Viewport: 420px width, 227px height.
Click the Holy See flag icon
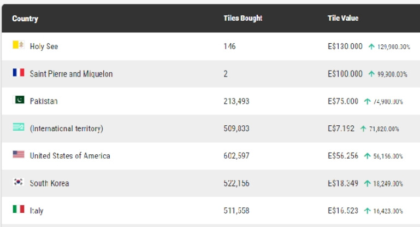pos(19,45)
